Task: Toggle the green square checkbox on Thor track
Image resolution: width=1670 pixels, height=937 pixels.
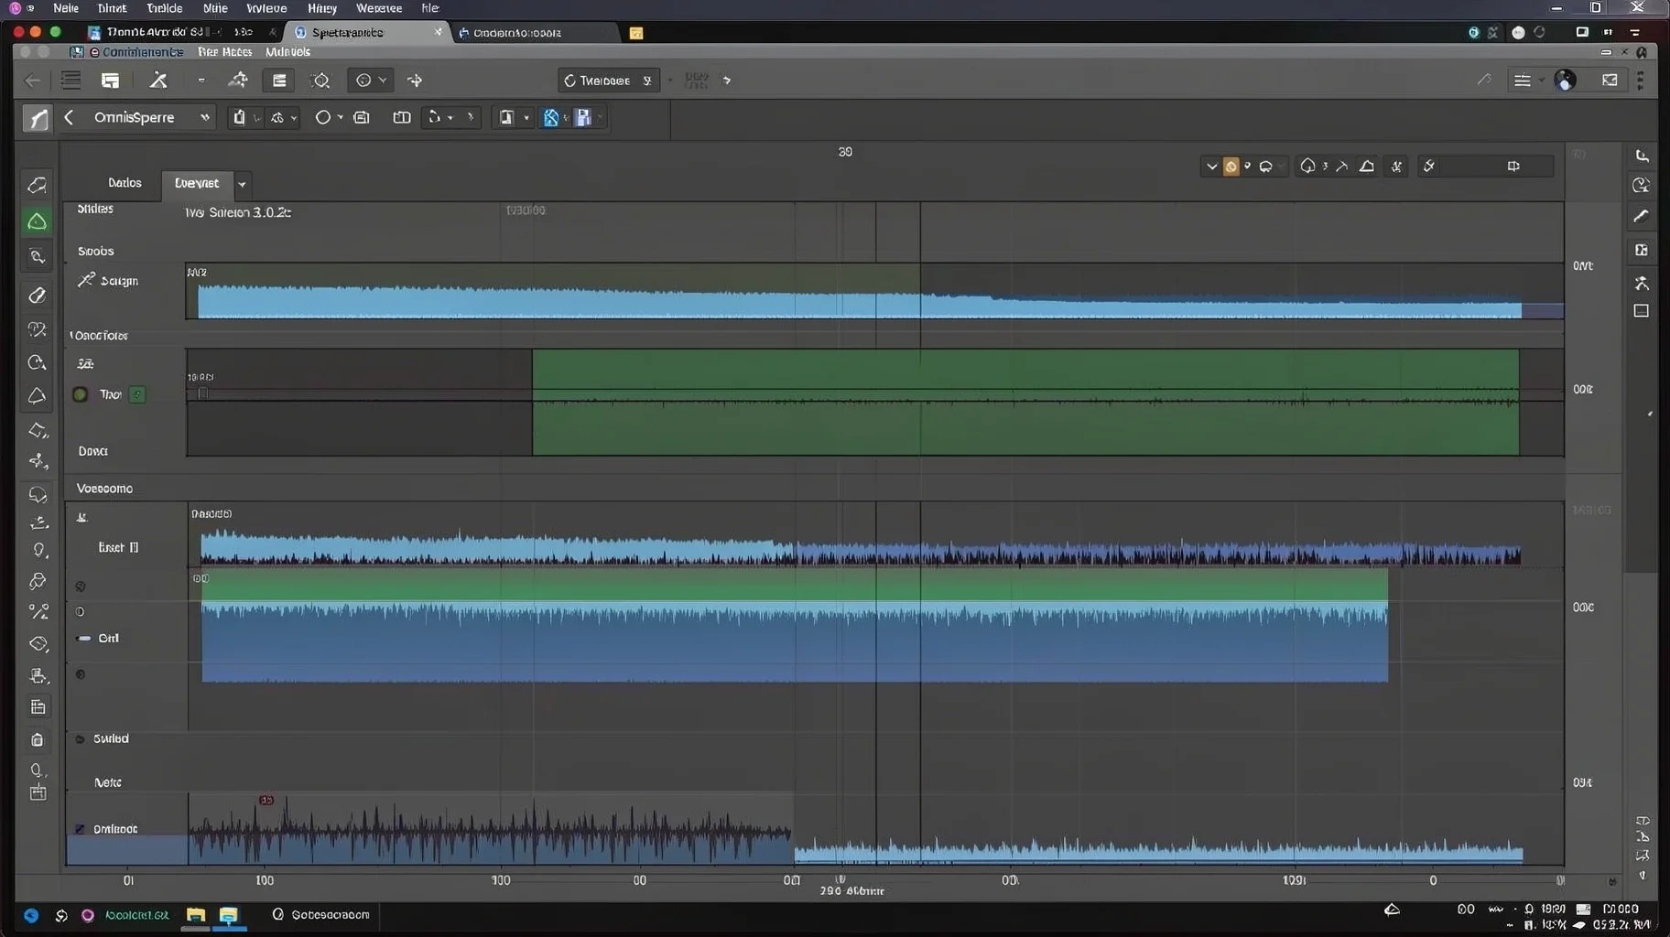Action: (137, 394)
